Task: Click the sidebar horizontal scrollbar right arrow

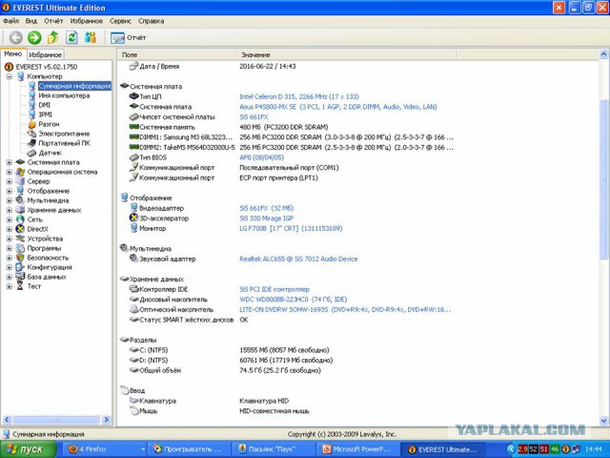Action: point(106,420)
